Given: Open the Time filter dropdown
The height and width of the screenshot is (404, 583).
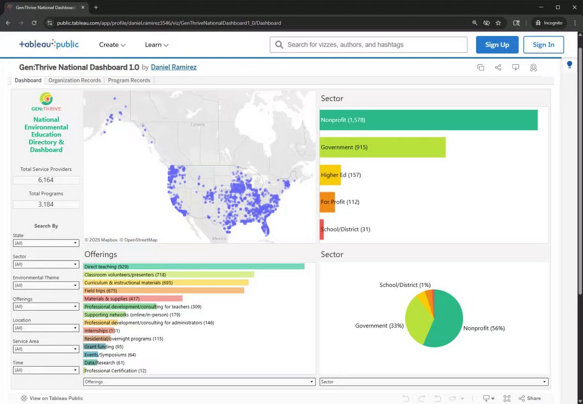Looking at the screenshot, I should 46,370.
